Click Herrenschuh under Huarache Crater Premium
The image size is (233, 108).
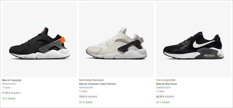[86, 87]
